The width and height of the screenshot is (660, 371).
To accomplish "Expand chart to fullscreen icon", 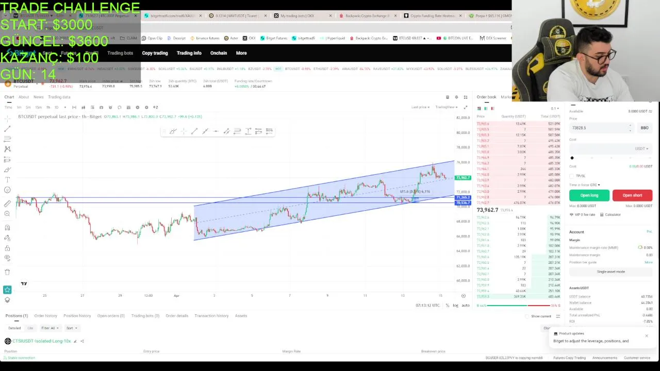I will click(x=465, y=107).
